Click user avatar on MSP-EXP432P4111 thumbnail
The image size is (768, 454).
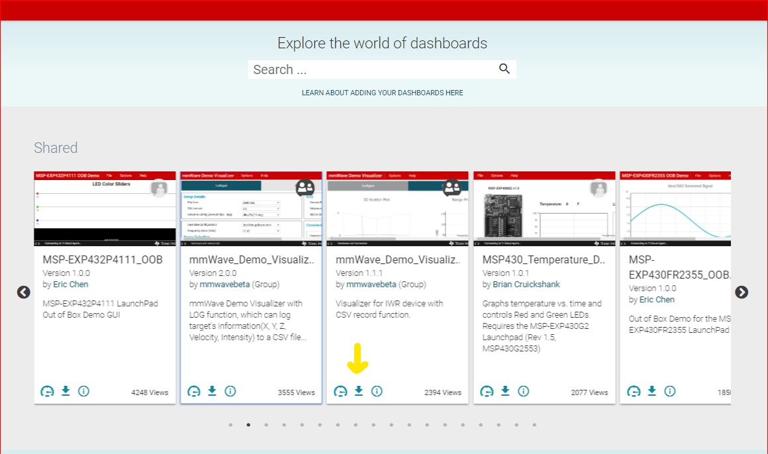click(x=159, y=188)
